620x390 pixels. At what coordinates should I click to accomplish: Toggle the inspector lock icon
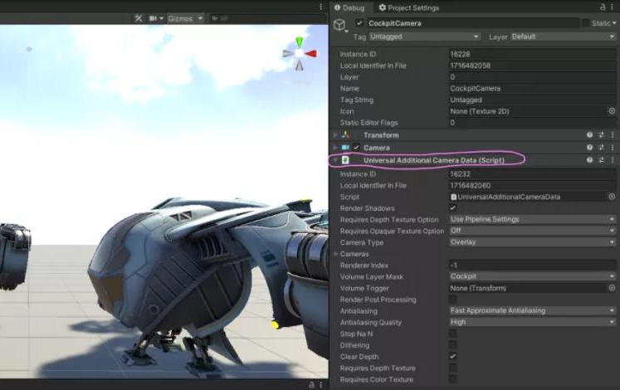pyautogui.click(x=603, y=7)
